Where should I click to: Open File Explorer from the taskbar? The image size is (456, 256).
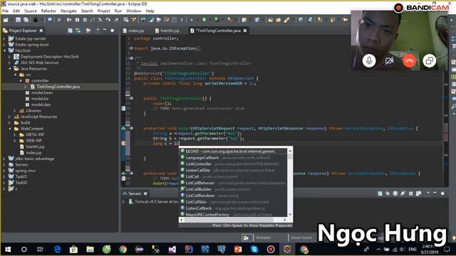point(90,250)
